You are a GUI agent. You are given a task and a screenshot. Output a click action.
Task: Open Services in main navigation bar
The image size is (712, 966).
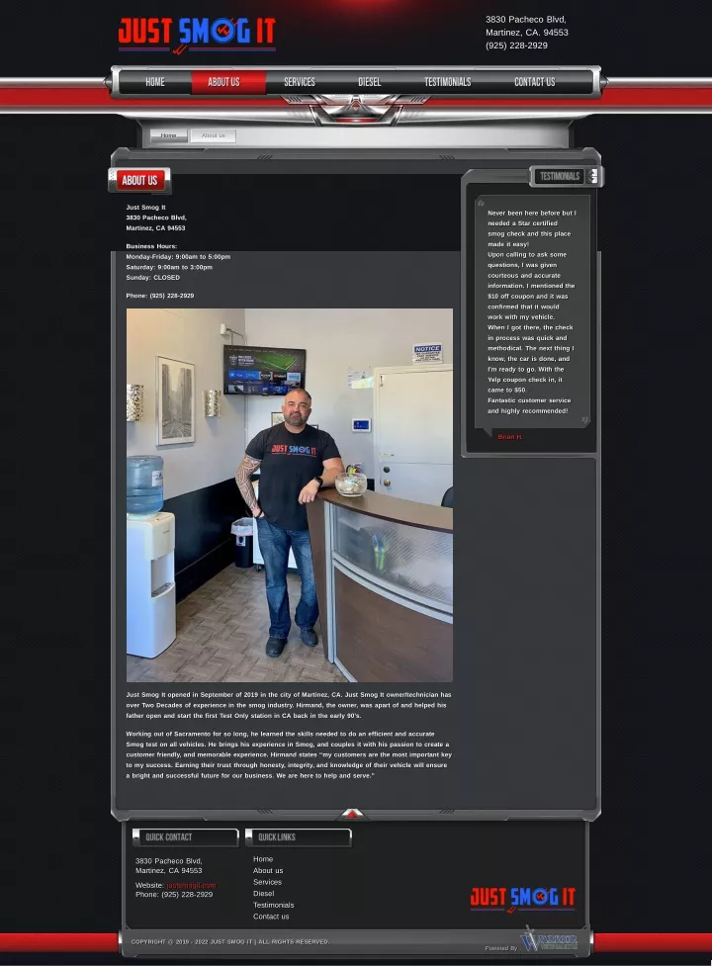coord(300,82)
